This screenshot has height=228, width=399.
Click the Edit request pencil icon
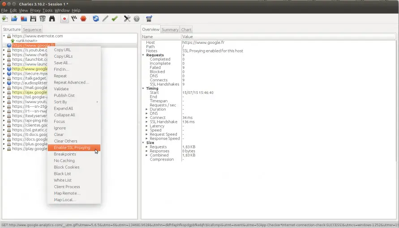(x=105, y=18)
